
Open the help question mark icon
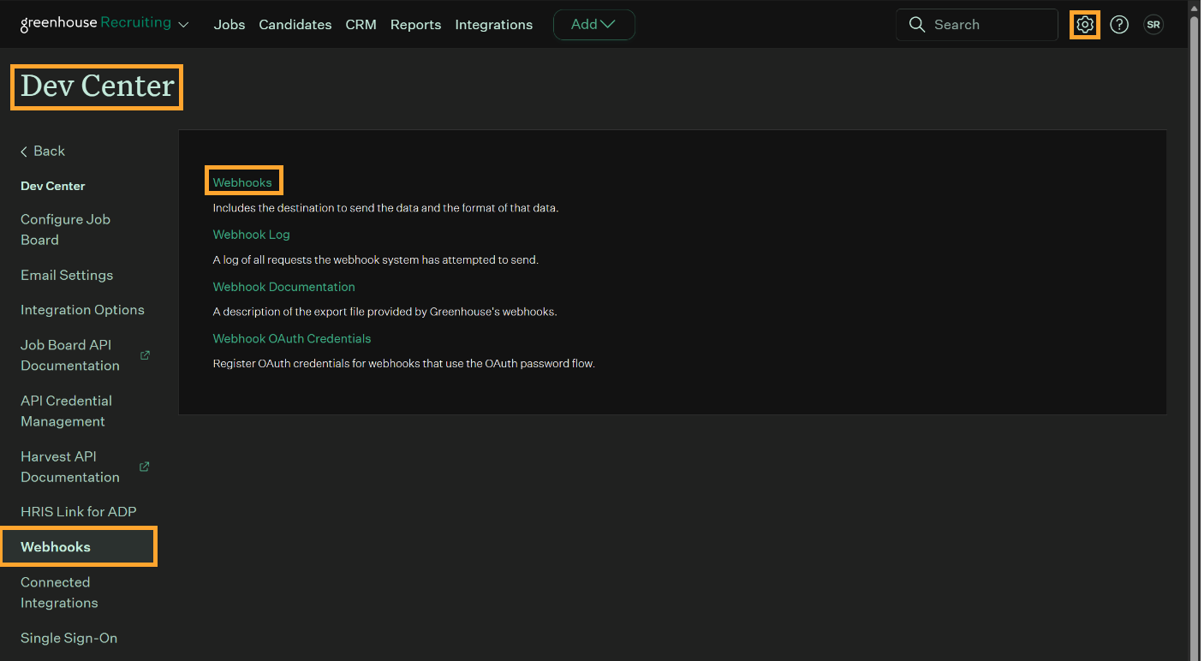click(1119, 25)
